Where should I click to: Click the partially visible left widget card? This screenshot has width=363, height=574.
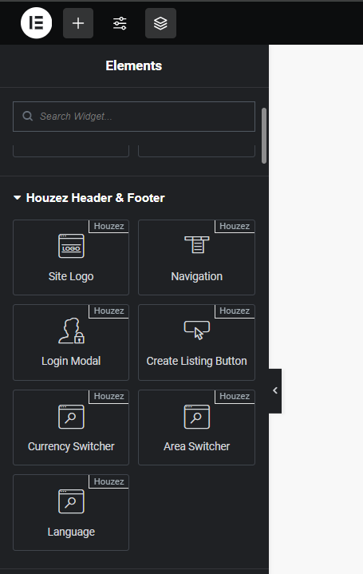(x=71, y=151)
